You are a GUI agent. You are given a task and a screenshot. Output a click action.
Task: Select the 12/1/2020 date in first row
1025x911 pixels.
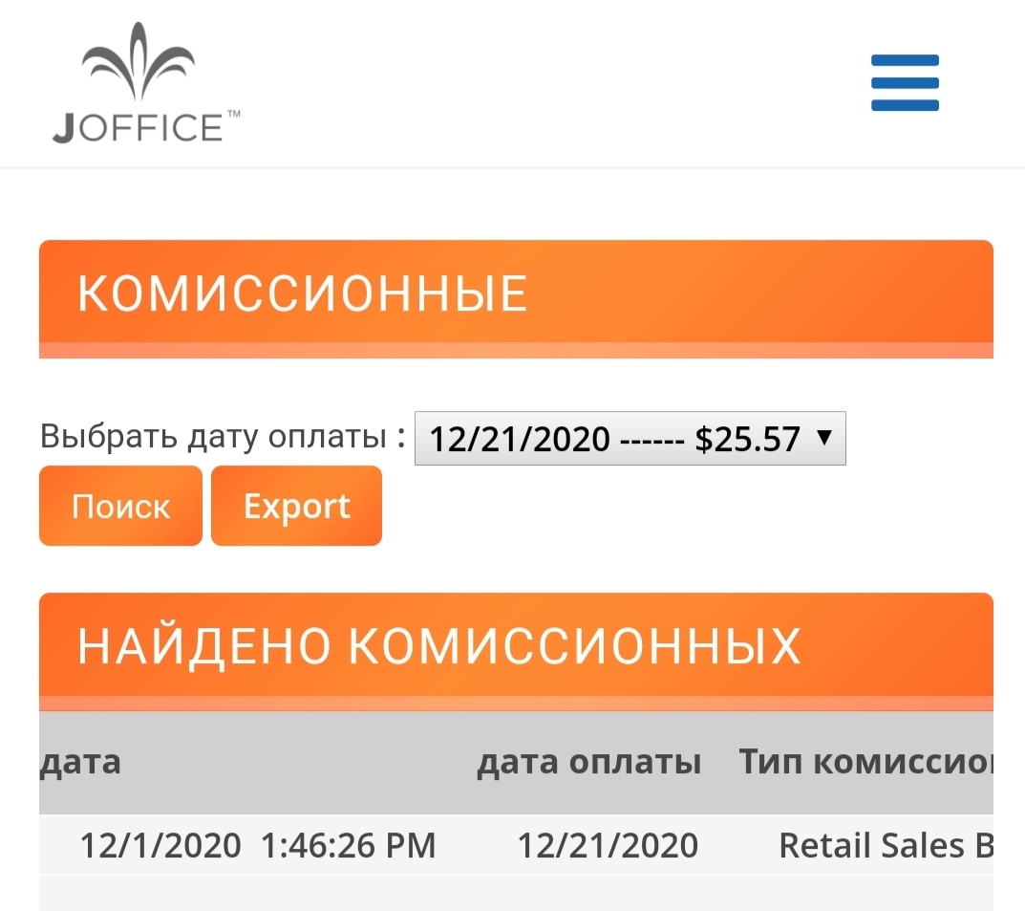click(x=160, y=845)
